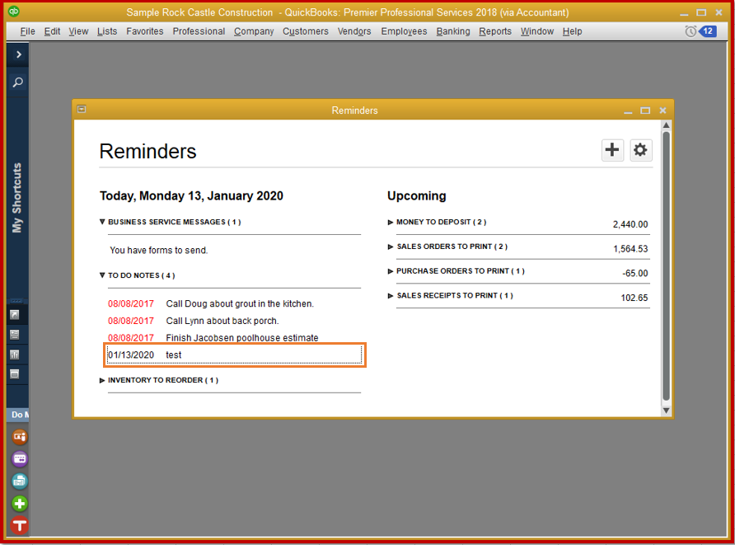Screen dimensions: 735x545
Task: Open the View menu
Action: pos(78,31)
